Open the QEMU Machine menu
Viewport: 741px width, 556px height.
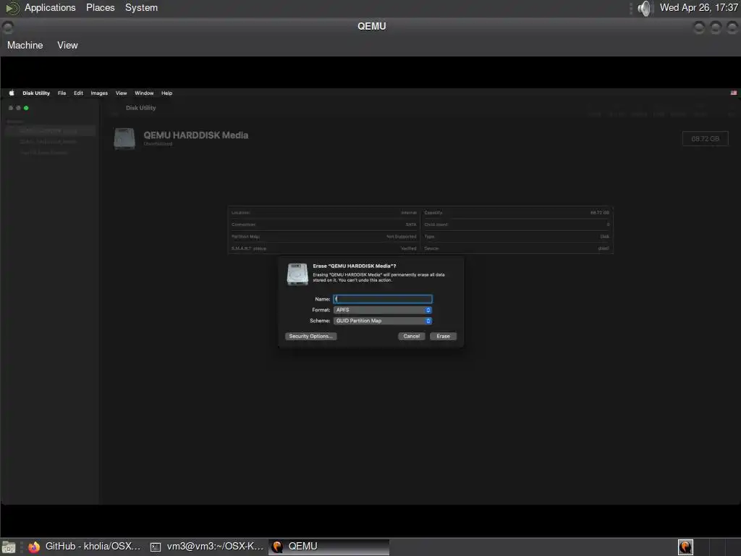point(25,46)
